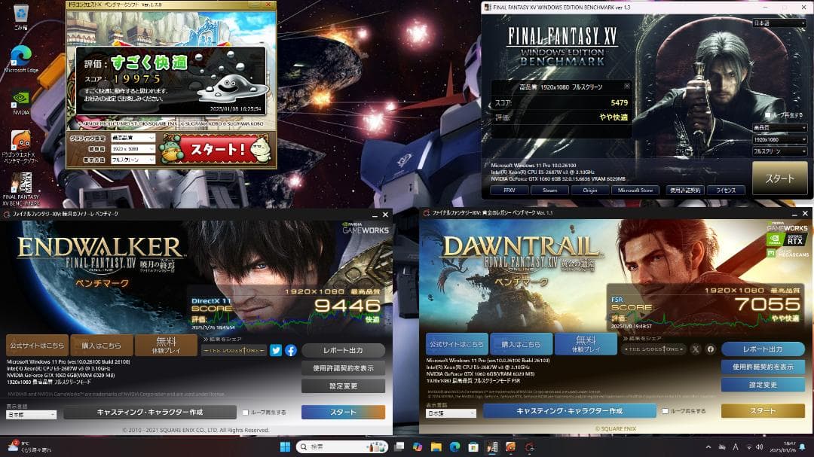Click the X share icon in Dawntrail benchmark

click(x=696, y=349)
